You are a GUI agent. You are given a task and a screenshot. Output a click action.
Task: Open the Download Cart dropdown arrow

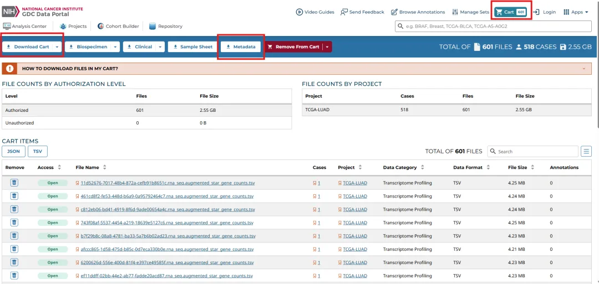tap(57, 47)
